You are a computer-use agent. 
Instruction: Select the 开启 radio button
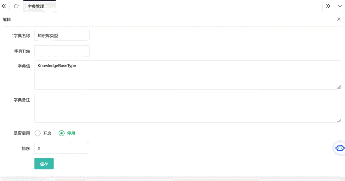tap(38, 133)
